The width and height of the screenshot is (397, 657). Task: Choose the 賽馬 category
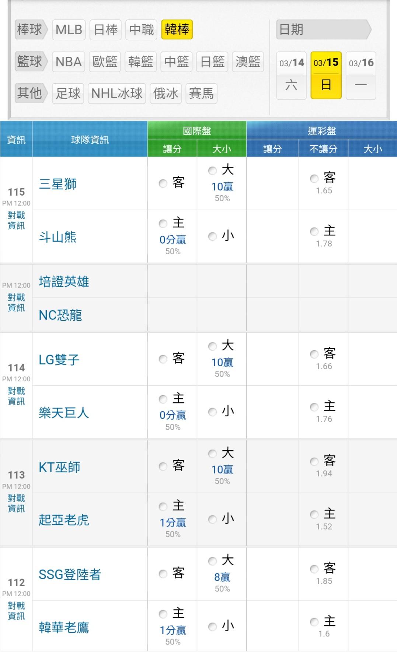[x=201, y=94]
